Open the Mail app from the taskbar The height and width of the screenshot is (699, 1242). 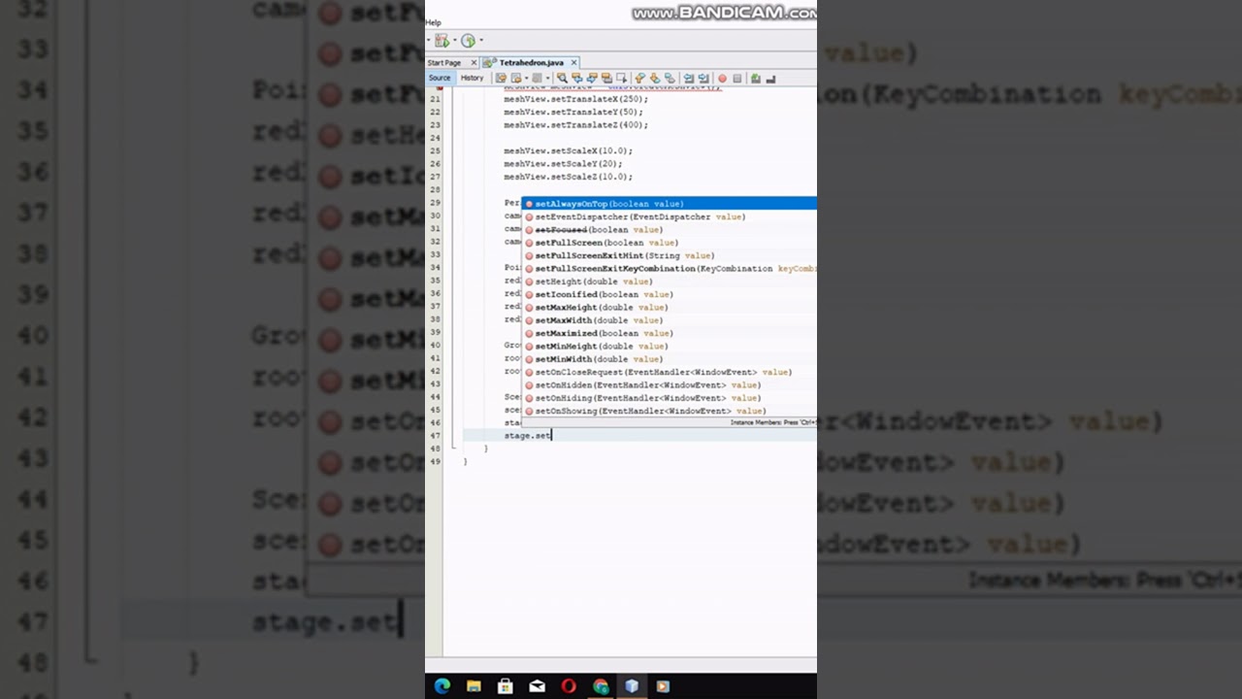pos(537,686)
